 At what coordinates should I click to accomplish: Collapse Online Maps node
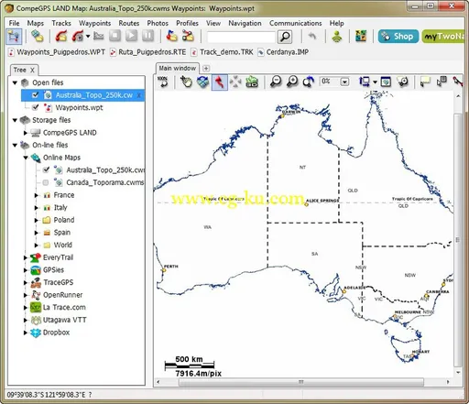[26, 158]
